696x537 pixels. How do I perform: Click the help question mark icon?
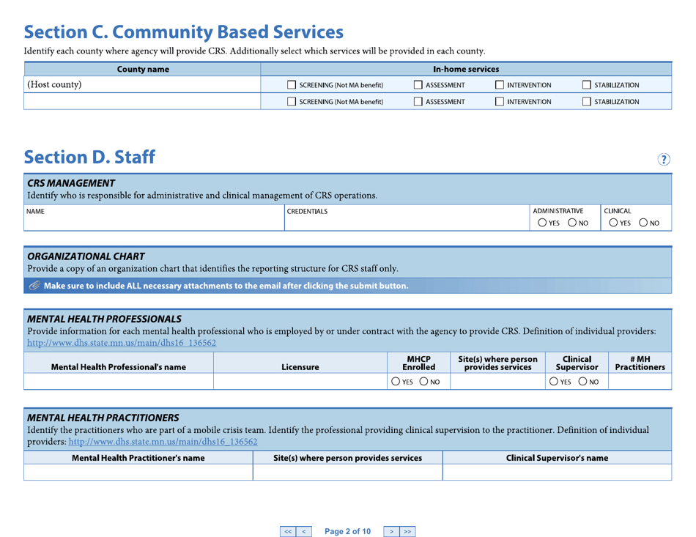coord(664,159)
